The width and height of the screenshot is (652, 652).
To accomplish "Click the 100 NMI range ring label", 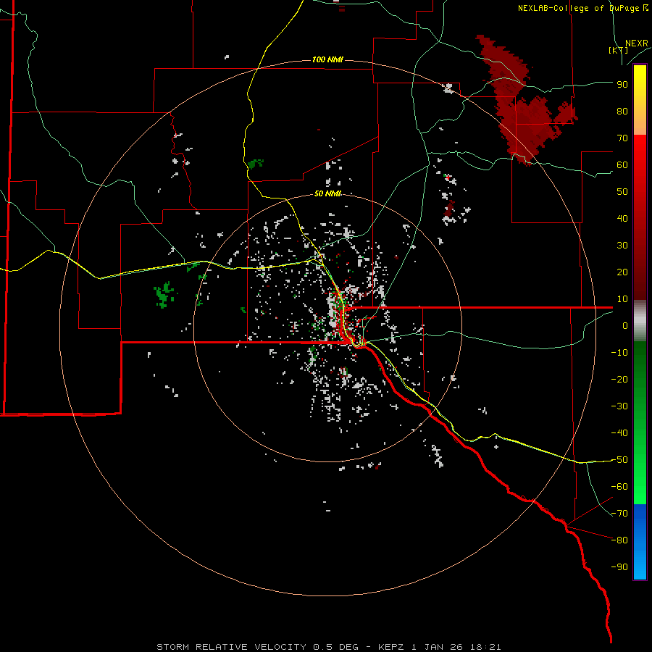I will point(327,60).
